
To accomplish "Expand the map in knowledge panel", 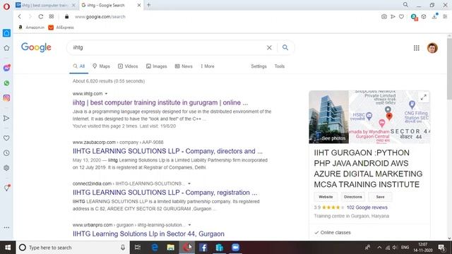I will [424, 97].
